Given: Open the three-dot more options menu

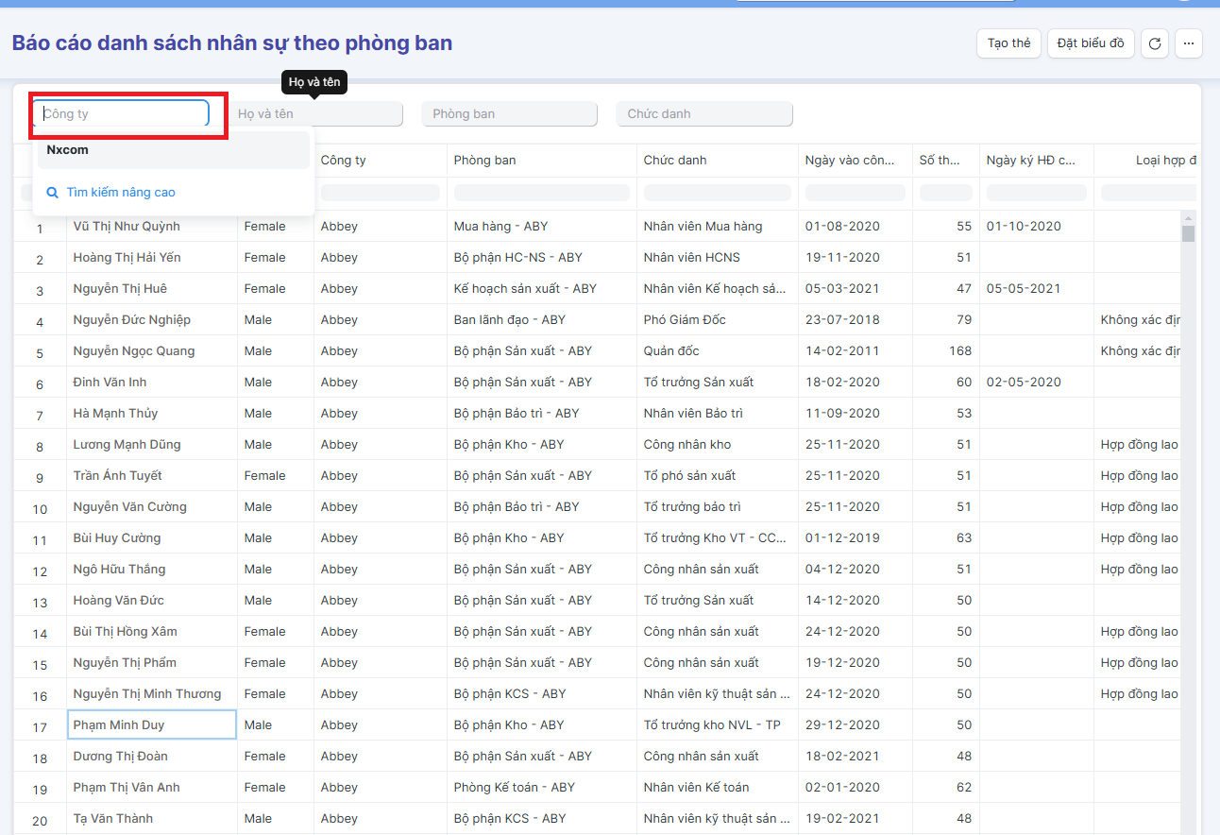Looking at the screenshot, I should tap(1188, 43).
